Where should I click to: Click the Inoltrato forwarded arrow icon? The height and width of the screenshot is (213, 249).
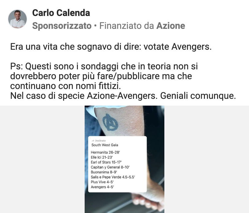click(x=93, y=141)
